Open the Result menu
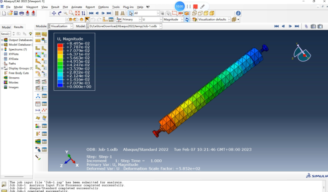328x192 pixels. pyautogui.click(x=55, y=7)
